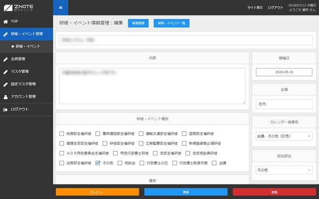Click the pencil icon beside マスタ管理
The image size is (319, 199).
pyautogui.click(x=5, y=72)
